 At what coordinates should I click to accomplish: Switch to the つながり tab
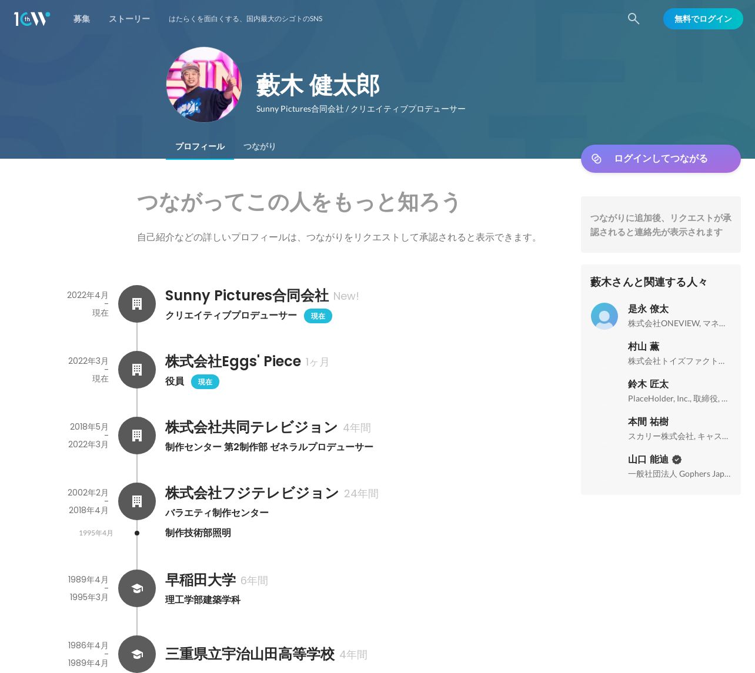[259, 146]
